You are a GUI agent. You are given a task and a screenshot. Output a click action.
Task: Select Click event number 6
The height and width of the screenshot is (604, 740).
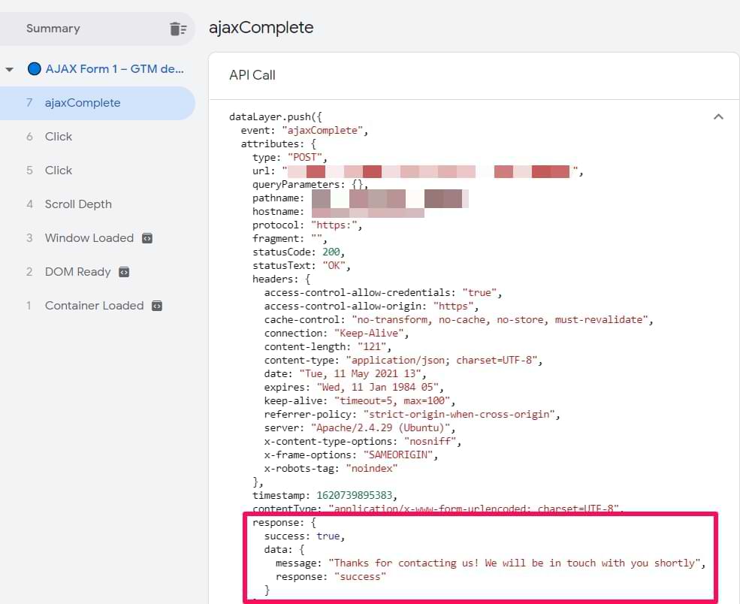[59, 137]
